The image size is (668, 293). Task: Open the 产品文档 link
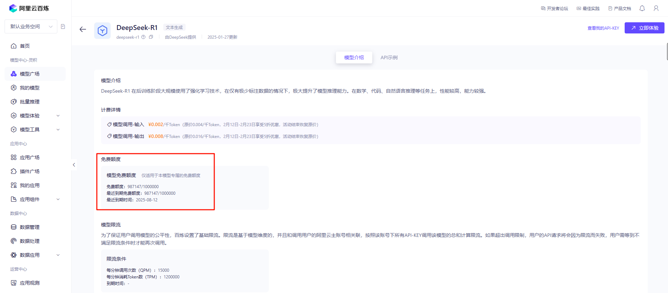coord(619,8)
